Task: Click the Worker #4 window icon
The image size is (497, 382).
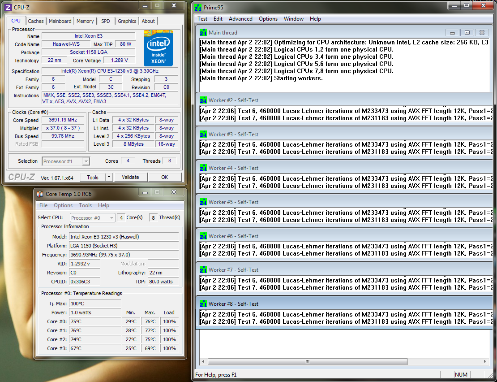Action: point(203,168)
